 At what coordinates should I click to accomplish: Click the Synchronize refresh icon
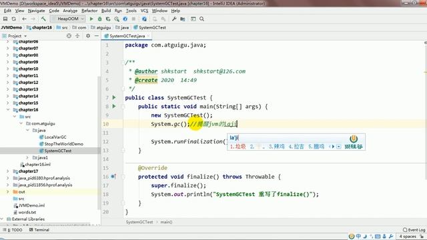pyautogui.click(x=13, y=19)
